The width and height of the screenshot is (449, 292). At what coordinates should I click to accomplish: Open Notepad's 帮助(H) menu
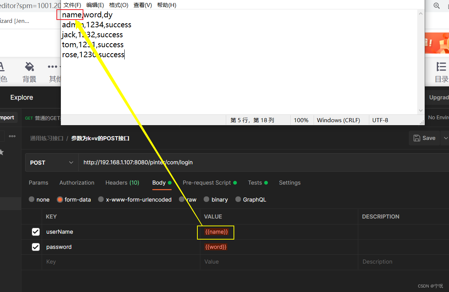pyautogui.click(x=166, y=5)
